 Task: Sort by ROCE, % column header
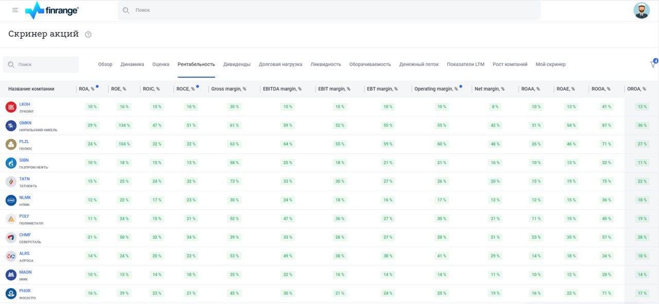[x=185, y=89]
